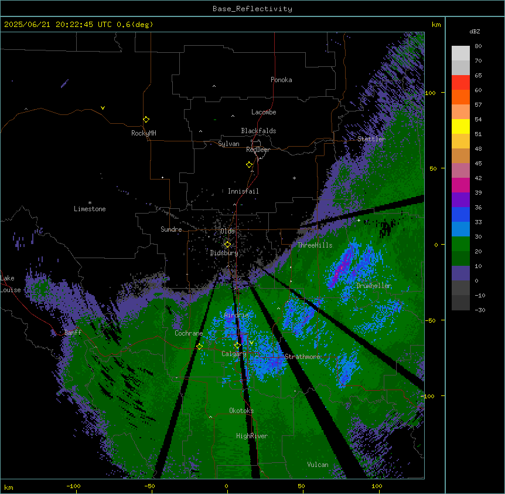
Task: Select the HighRiver city label
Action: pyautogui.click(x=252, y=436)
